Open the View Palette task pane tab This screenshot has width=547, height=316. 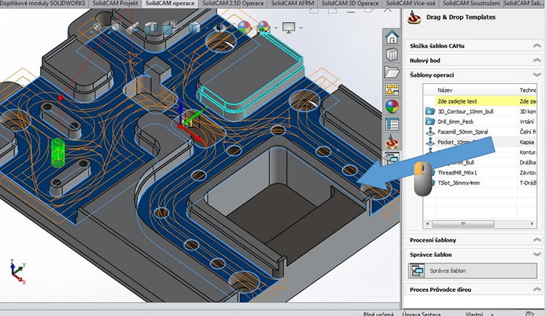pos(392,89)
